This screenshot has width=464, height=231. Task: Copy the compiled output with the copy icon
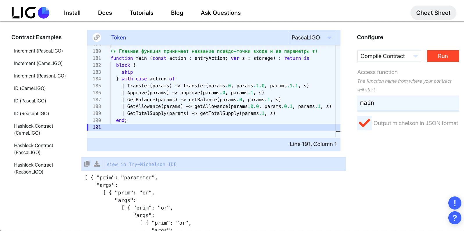(87, 164)
